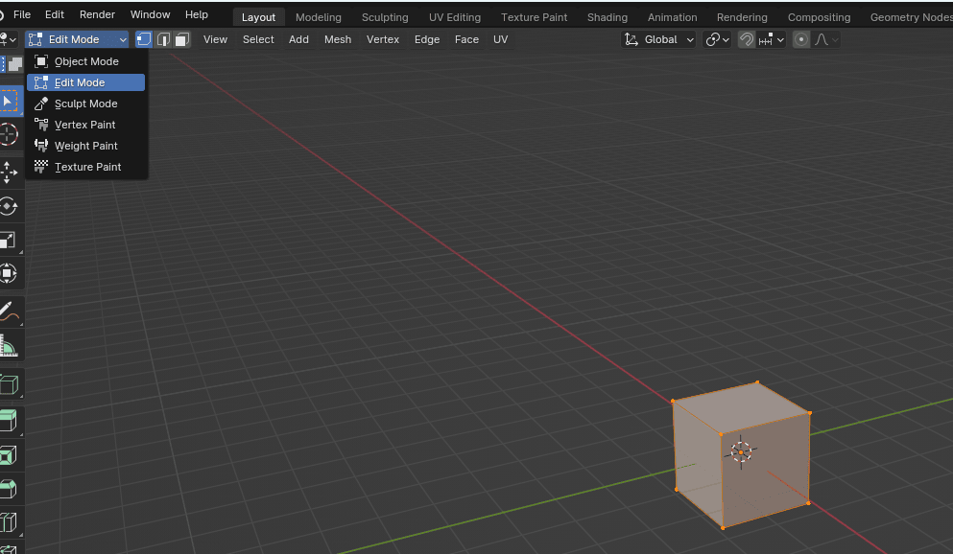Choose the Inset Faces tool

tap(8, 455)
